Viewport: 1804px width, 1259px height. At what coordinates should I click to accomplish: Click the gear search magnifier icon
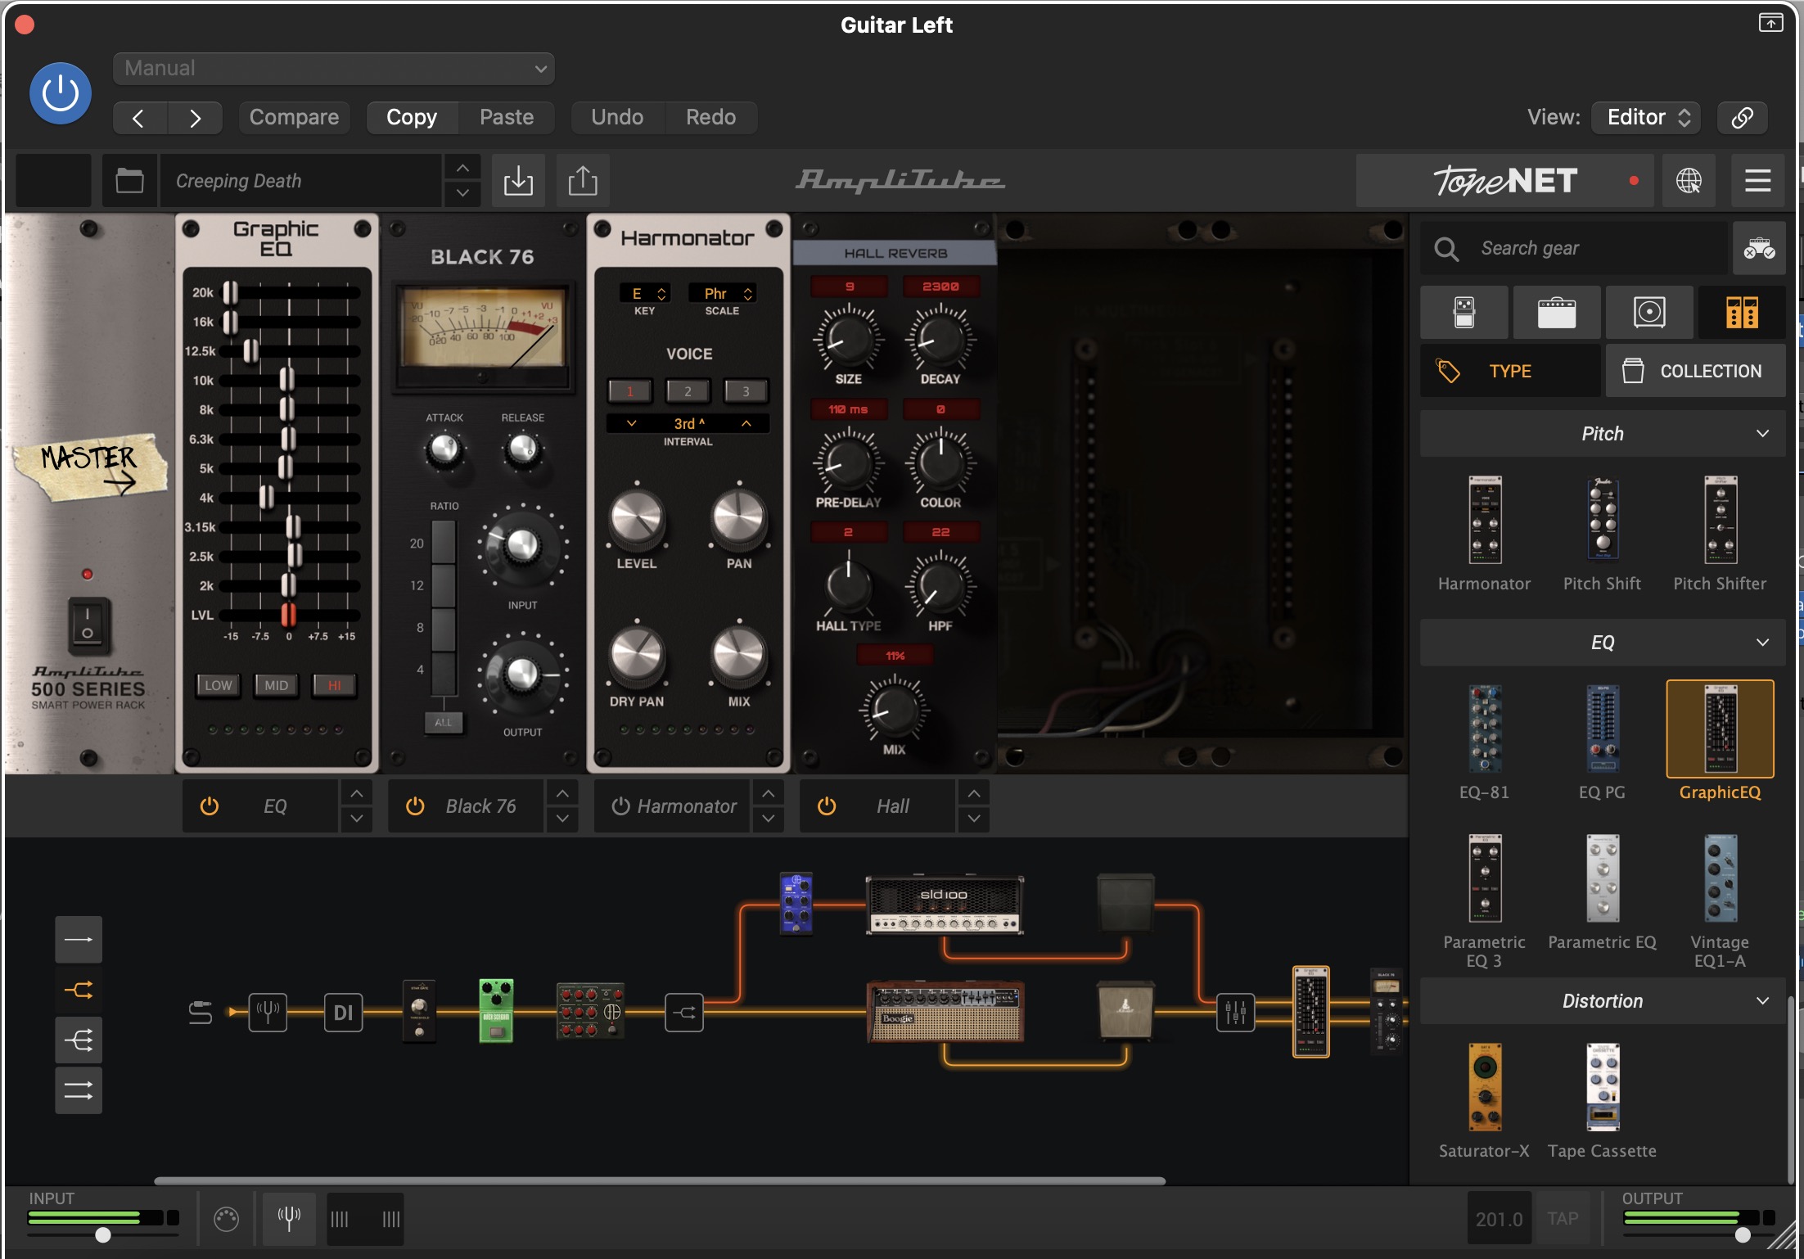(1446, 249)
